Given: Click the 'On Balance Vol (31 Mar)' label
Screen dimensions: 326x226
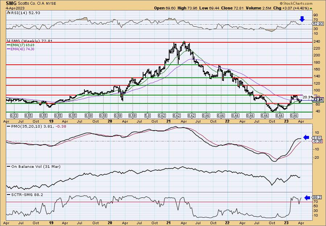Looking at the screenshot, I should pyautogui.click(x=35, y=166).
